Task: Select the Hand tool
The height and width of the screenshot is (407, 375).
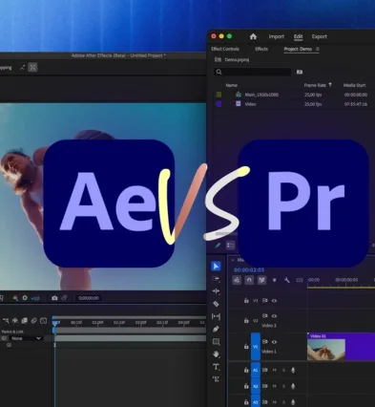Action: [216, 353]
